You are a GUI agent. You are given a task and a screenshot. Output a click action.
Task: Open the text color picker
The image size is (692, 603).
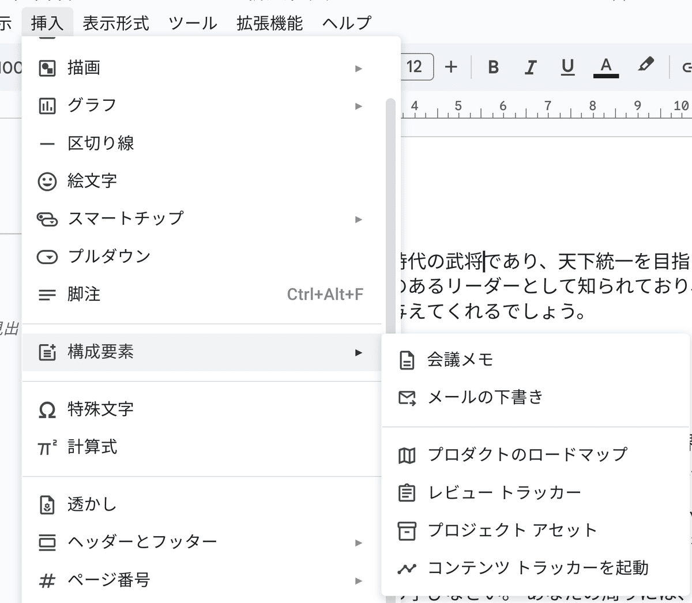(606, 67)
